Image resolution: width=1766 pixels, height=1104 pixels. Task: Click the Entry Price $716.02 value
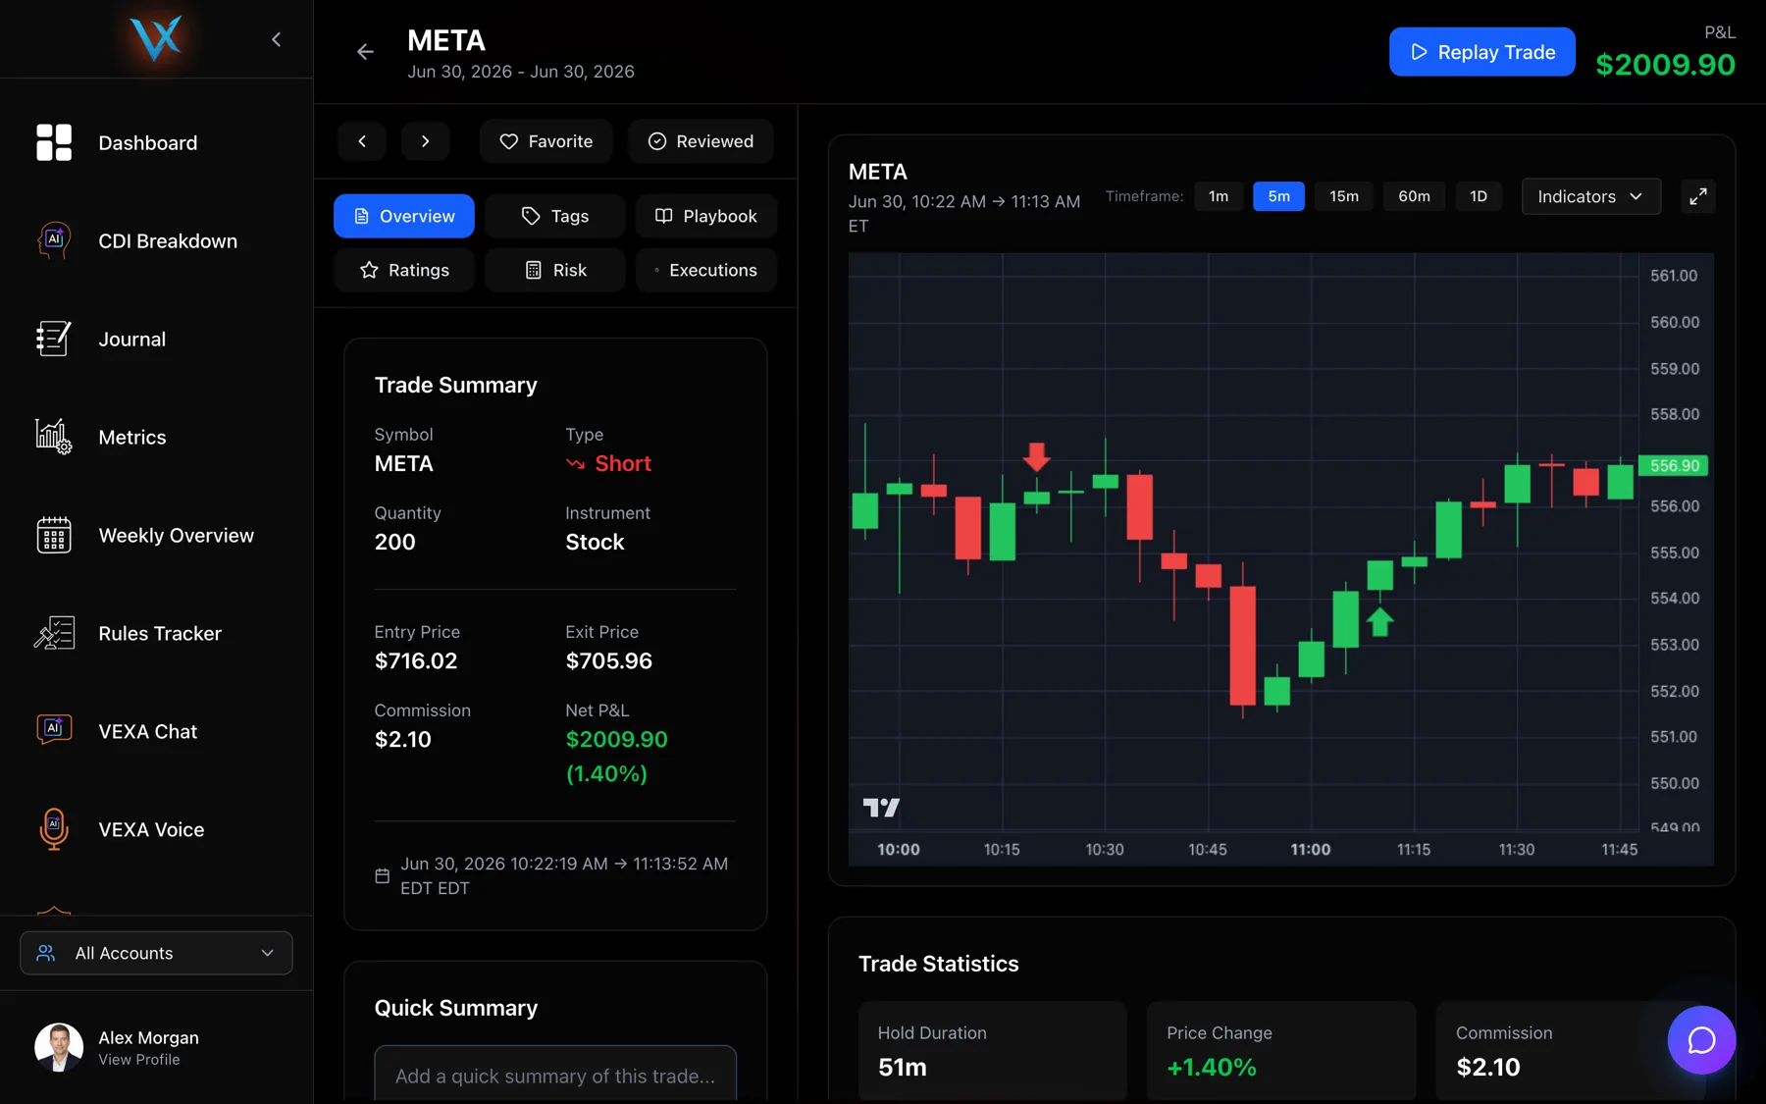[x=416, y=660]
